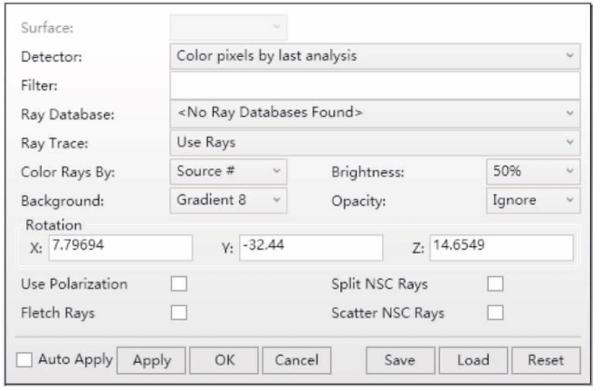Click the Load button
600x391 pixels.
[x=472, y=360]
